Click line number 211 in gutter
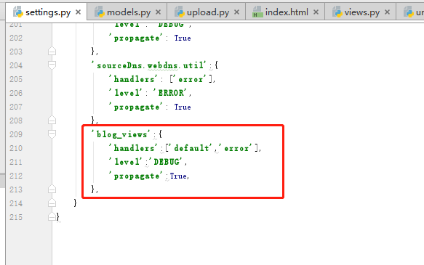 [16, 162]
